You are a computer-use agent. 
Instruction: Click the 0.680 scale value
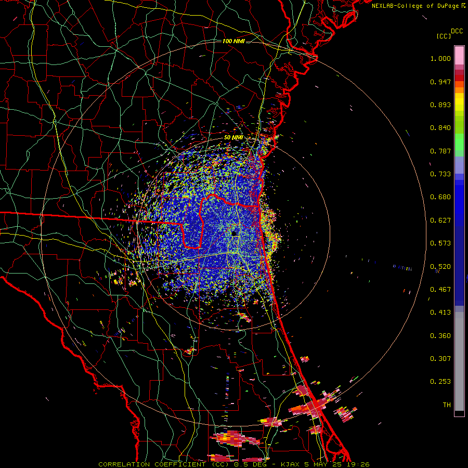(440, 197)
